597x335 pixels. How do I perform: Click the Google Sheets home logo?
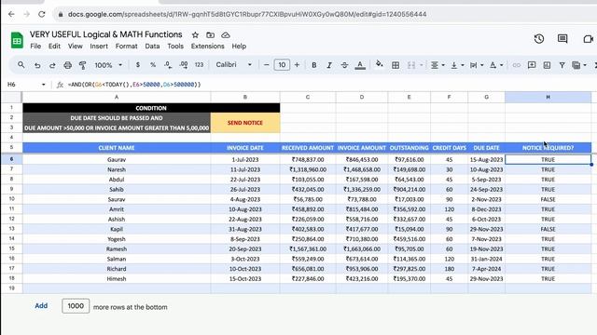[17, 40]
